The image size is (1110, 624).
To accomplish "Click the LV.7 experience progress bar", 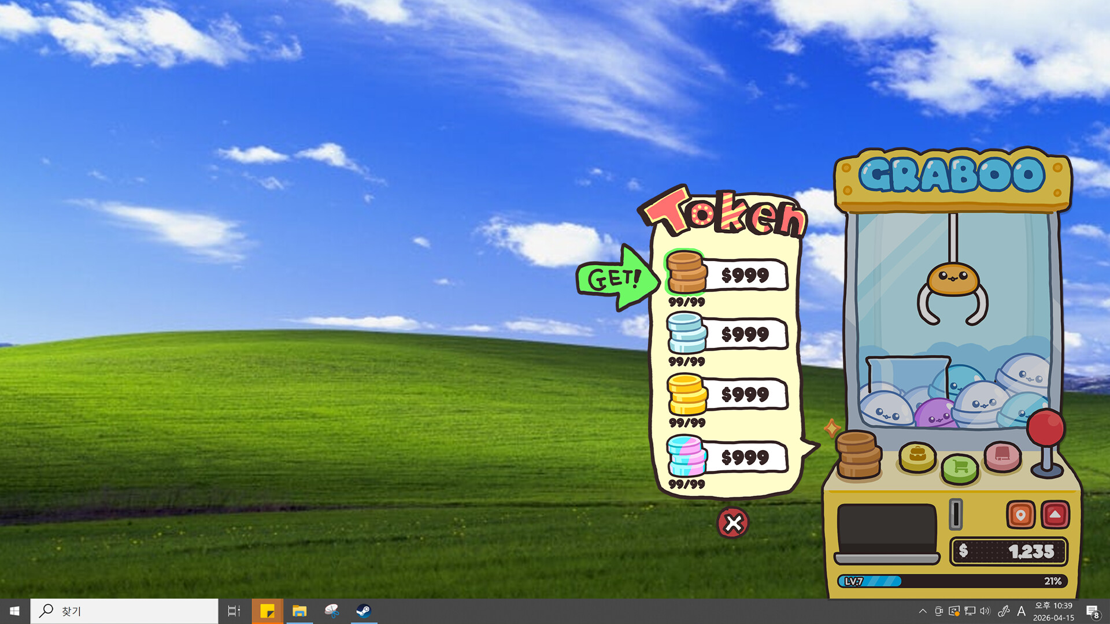I will [952, 581].
